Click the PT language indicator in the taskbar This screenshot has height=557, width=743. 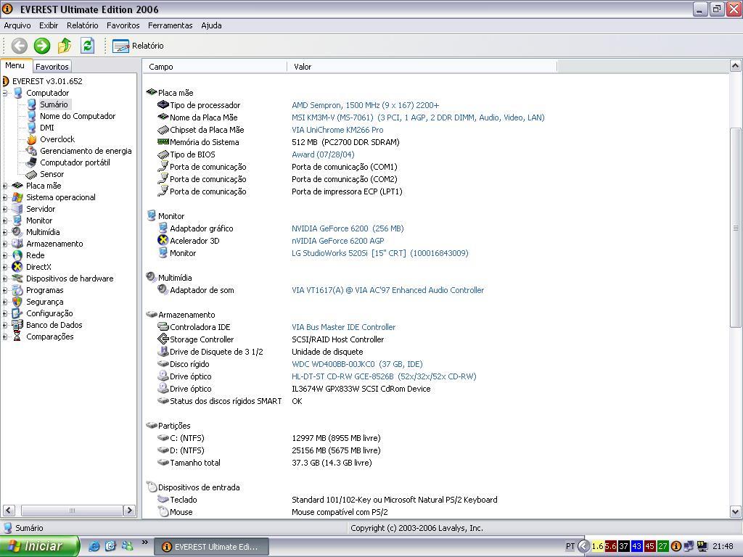click(x=570, y=547)
